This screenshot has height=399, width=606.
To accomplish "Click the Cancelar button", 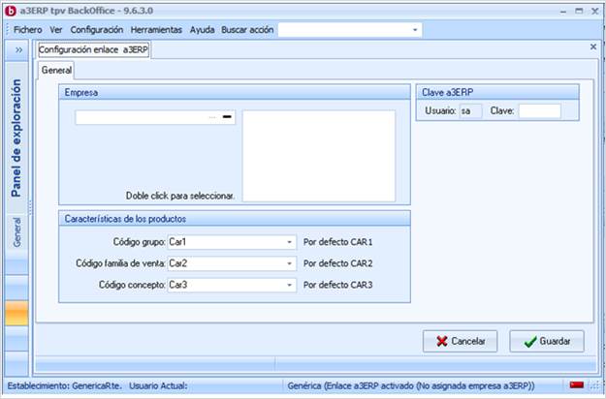I will tap(460, 341).
